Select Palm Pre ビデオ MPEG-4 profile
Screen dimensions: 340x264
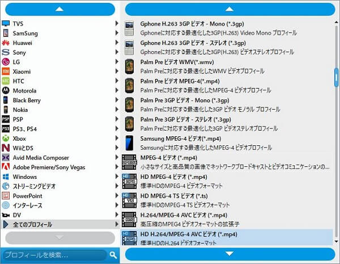[227, 86]
